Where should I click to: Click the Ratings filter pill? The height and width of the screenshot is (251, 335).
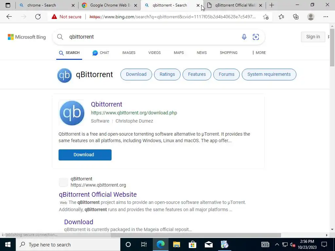point(167,75)
